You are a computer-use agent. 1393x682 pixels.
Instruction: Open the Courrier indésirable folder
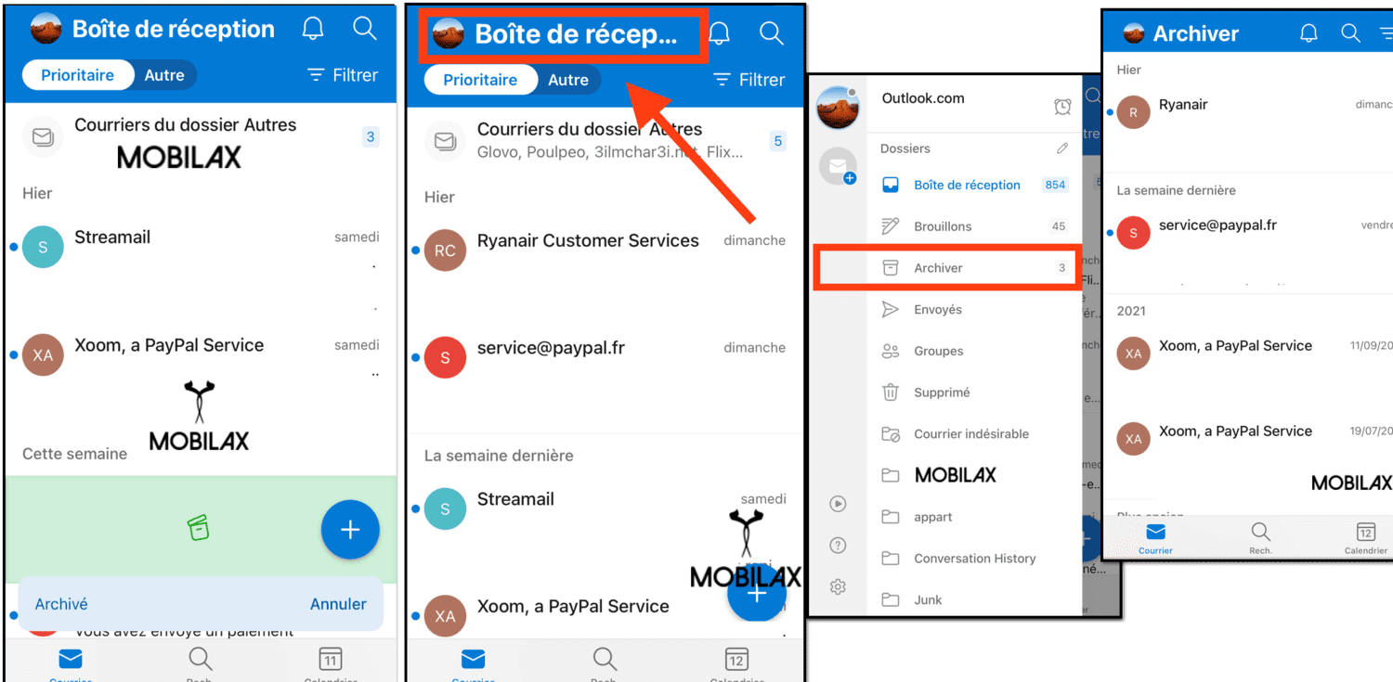(975, 433)
